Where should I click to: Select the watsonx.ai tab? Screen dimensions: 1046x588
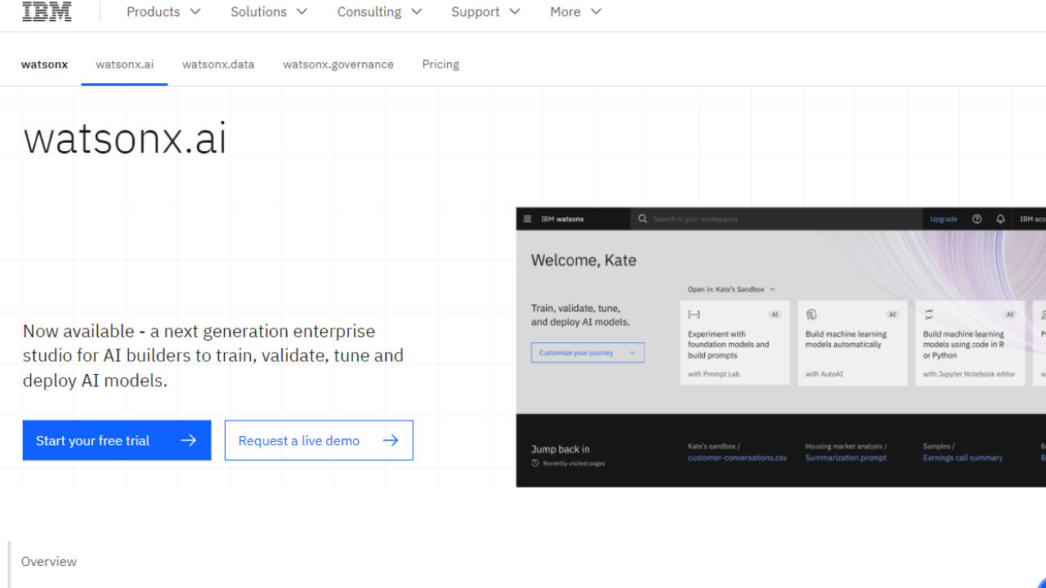pyautogui.click(x=124, y=65)
